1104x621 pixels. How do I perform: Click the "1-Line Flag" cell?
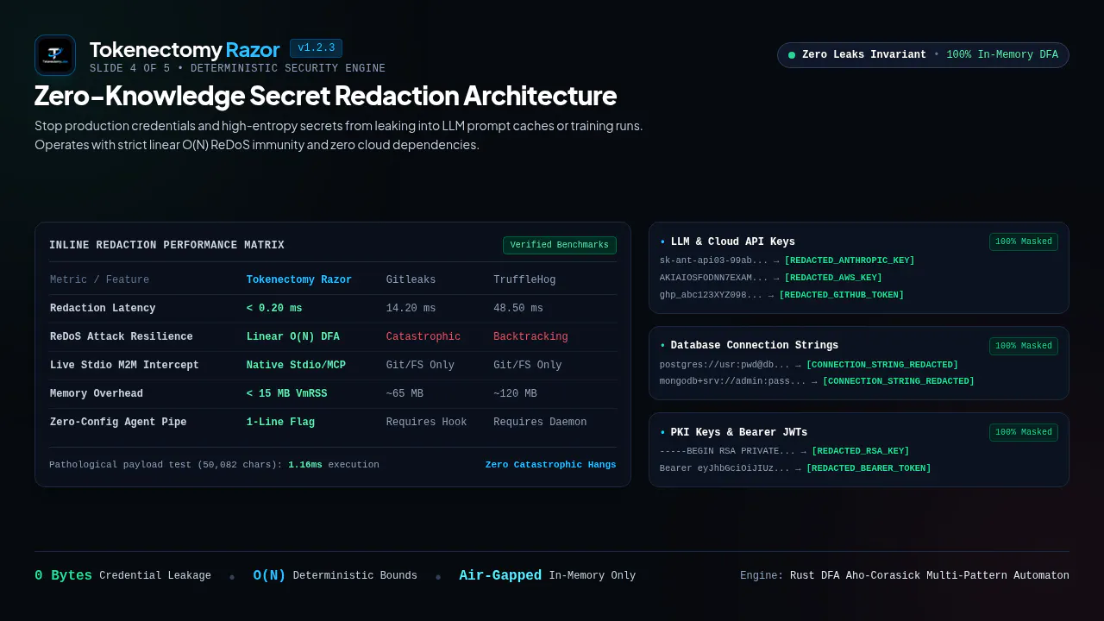click(280, 422)
